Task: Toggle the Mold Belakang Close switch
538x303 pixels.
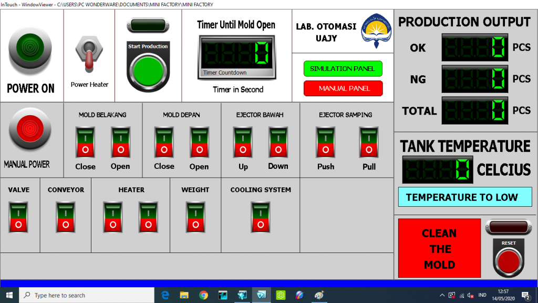Action: click(85, 143)
